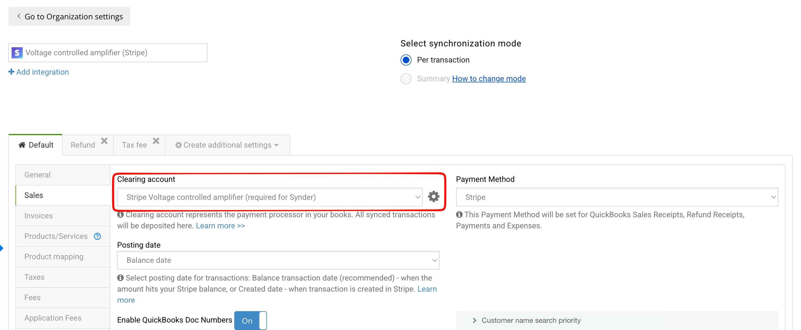Open Create additional settings dropdown
Image resolution: width=801 pixels, height=330 pixels.
227,145
